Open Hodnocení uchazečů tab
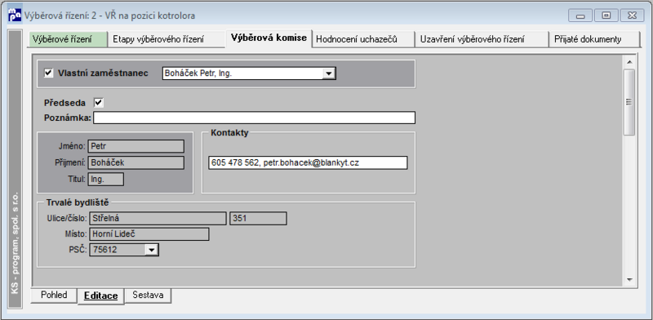The width and height of the screenshot is (653, 320). tap(363, 39)
